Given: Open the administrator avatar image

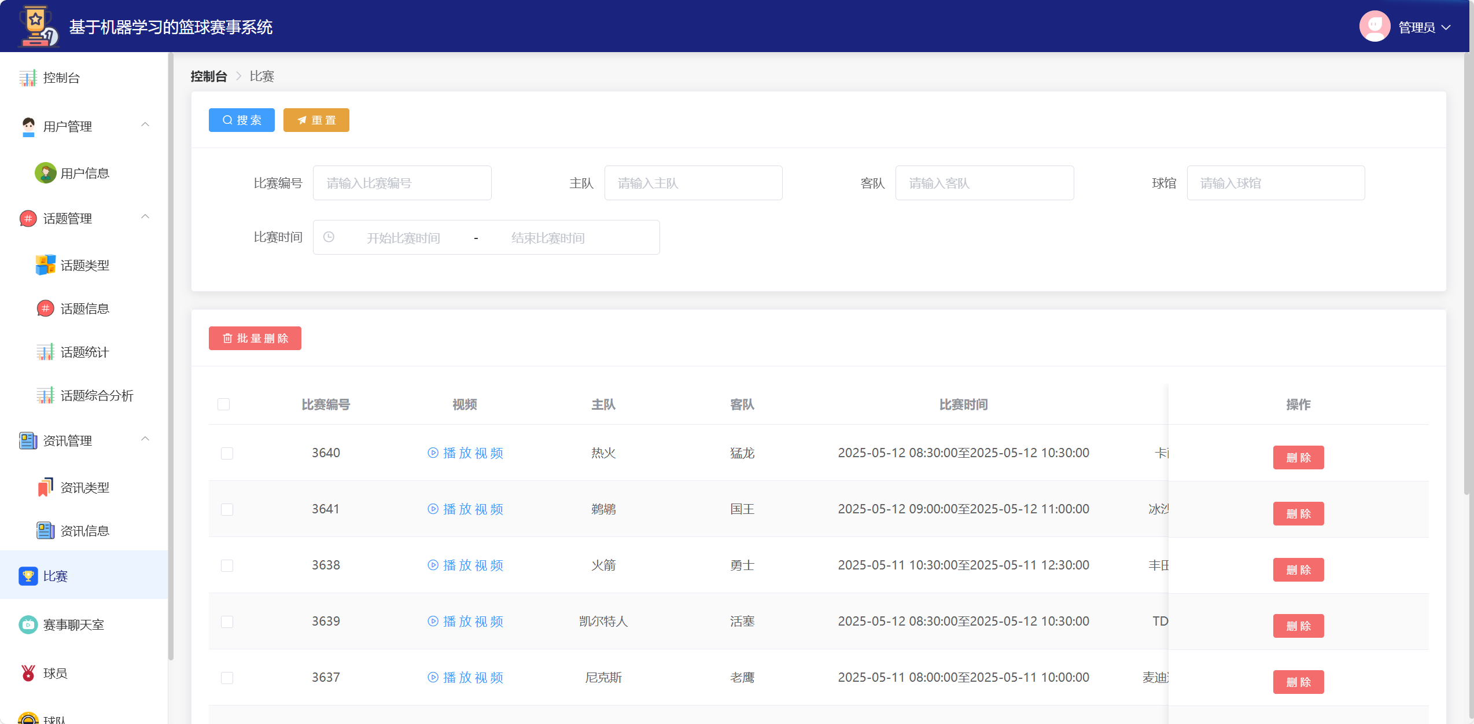Looking at the screenshot, I should pos(1374,27).
